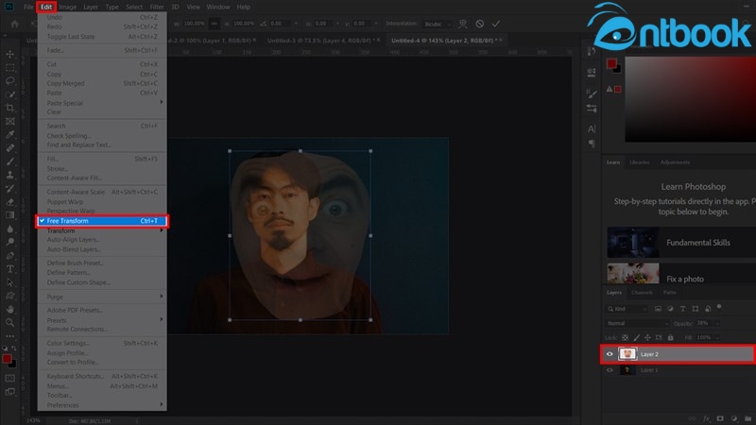Select the Brush tool
The height and width of the screenshot is (425, 756).
[10, 161]
